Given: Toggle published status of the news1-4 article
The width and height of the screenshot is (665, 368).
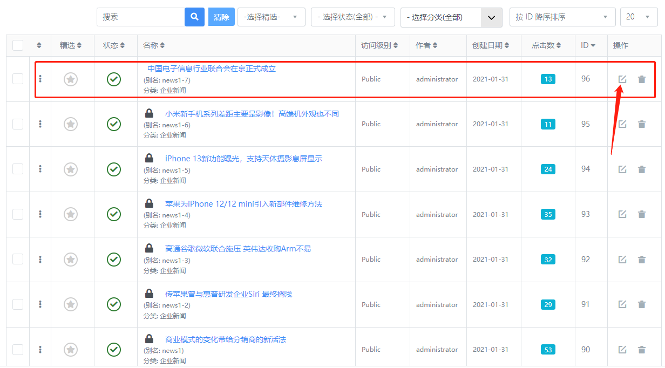Looking at the screenshot, I should point(114,214).
